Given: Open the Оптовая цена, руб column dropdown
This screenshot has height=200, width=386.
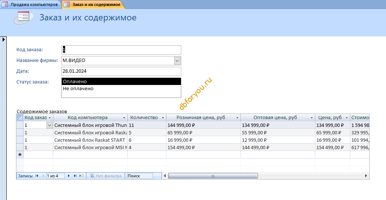Looking at the screenshot, I should click(x=312, y=118).
